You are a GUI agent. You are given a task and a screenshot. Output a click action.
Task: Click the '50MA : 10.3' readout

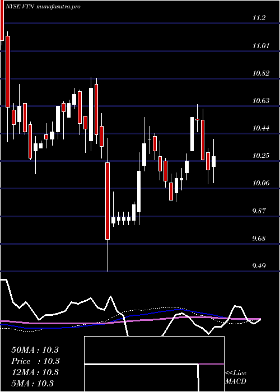[x=35, y=350]
